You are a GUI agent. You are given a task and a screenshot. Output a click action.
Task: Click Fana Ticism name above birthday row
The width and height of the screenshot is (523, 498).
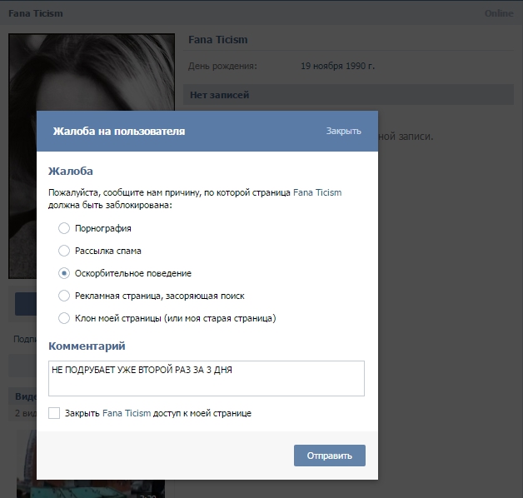(x=218, y=40)
